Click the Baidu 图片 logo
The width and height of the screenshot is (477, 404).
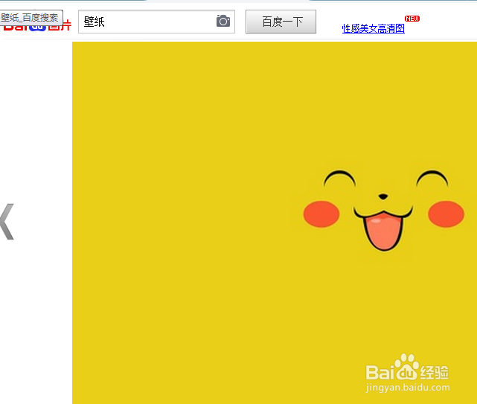coord(37,26)
